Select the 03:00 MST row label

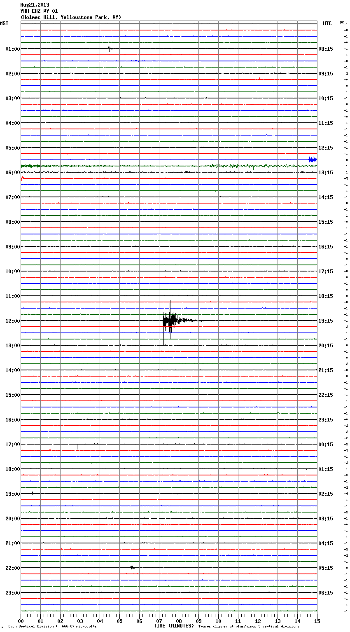pyautogui.click(x=12, y=98)
